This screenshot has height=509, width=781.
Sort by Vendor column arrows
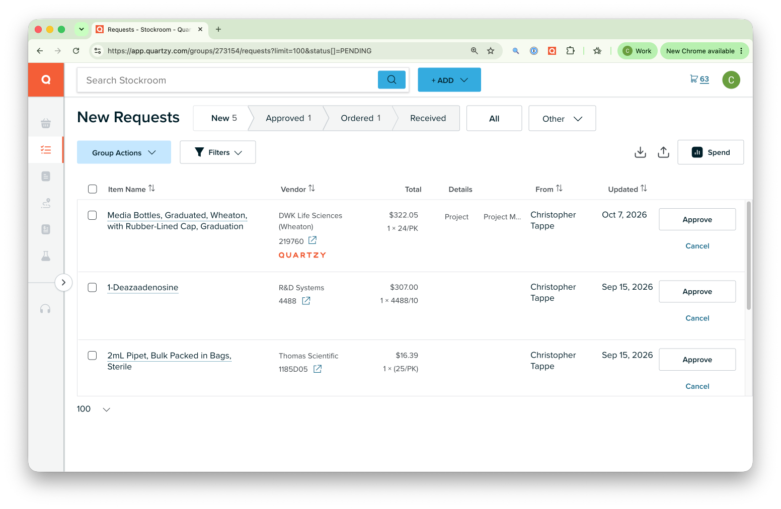pyautogui.click(x=311, y=188)
